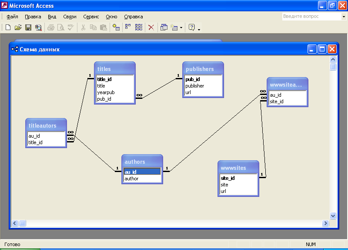Click the New database toolbar icon
Screen dimensions: 348x250
pyautogui.click(x=8, y=27)
